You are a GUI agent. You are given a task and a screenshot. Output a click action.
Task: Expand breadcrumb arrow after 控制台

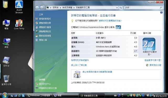[61, 8]
